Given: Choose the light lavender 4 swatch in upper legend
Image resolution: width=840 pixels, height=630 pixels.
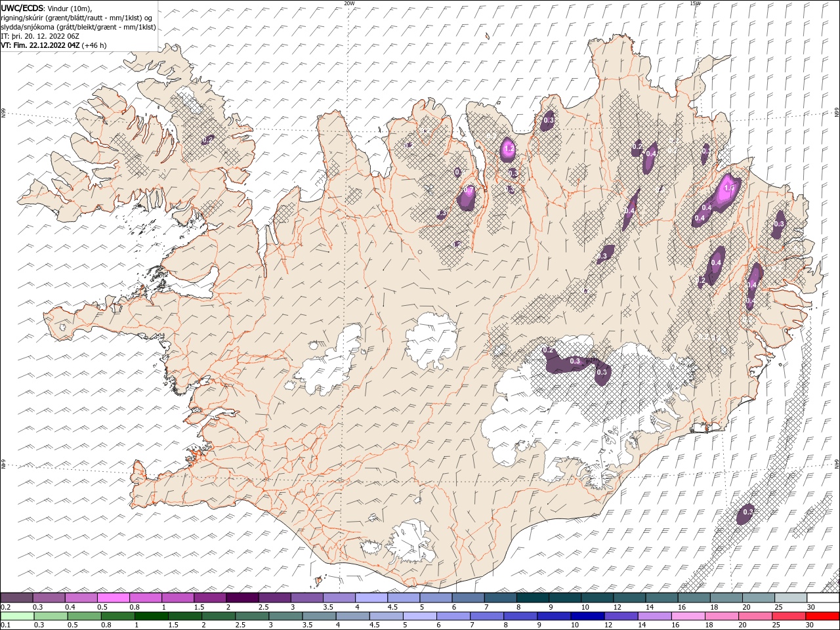Looking at the screenshot, I should [x=371, y=598].
